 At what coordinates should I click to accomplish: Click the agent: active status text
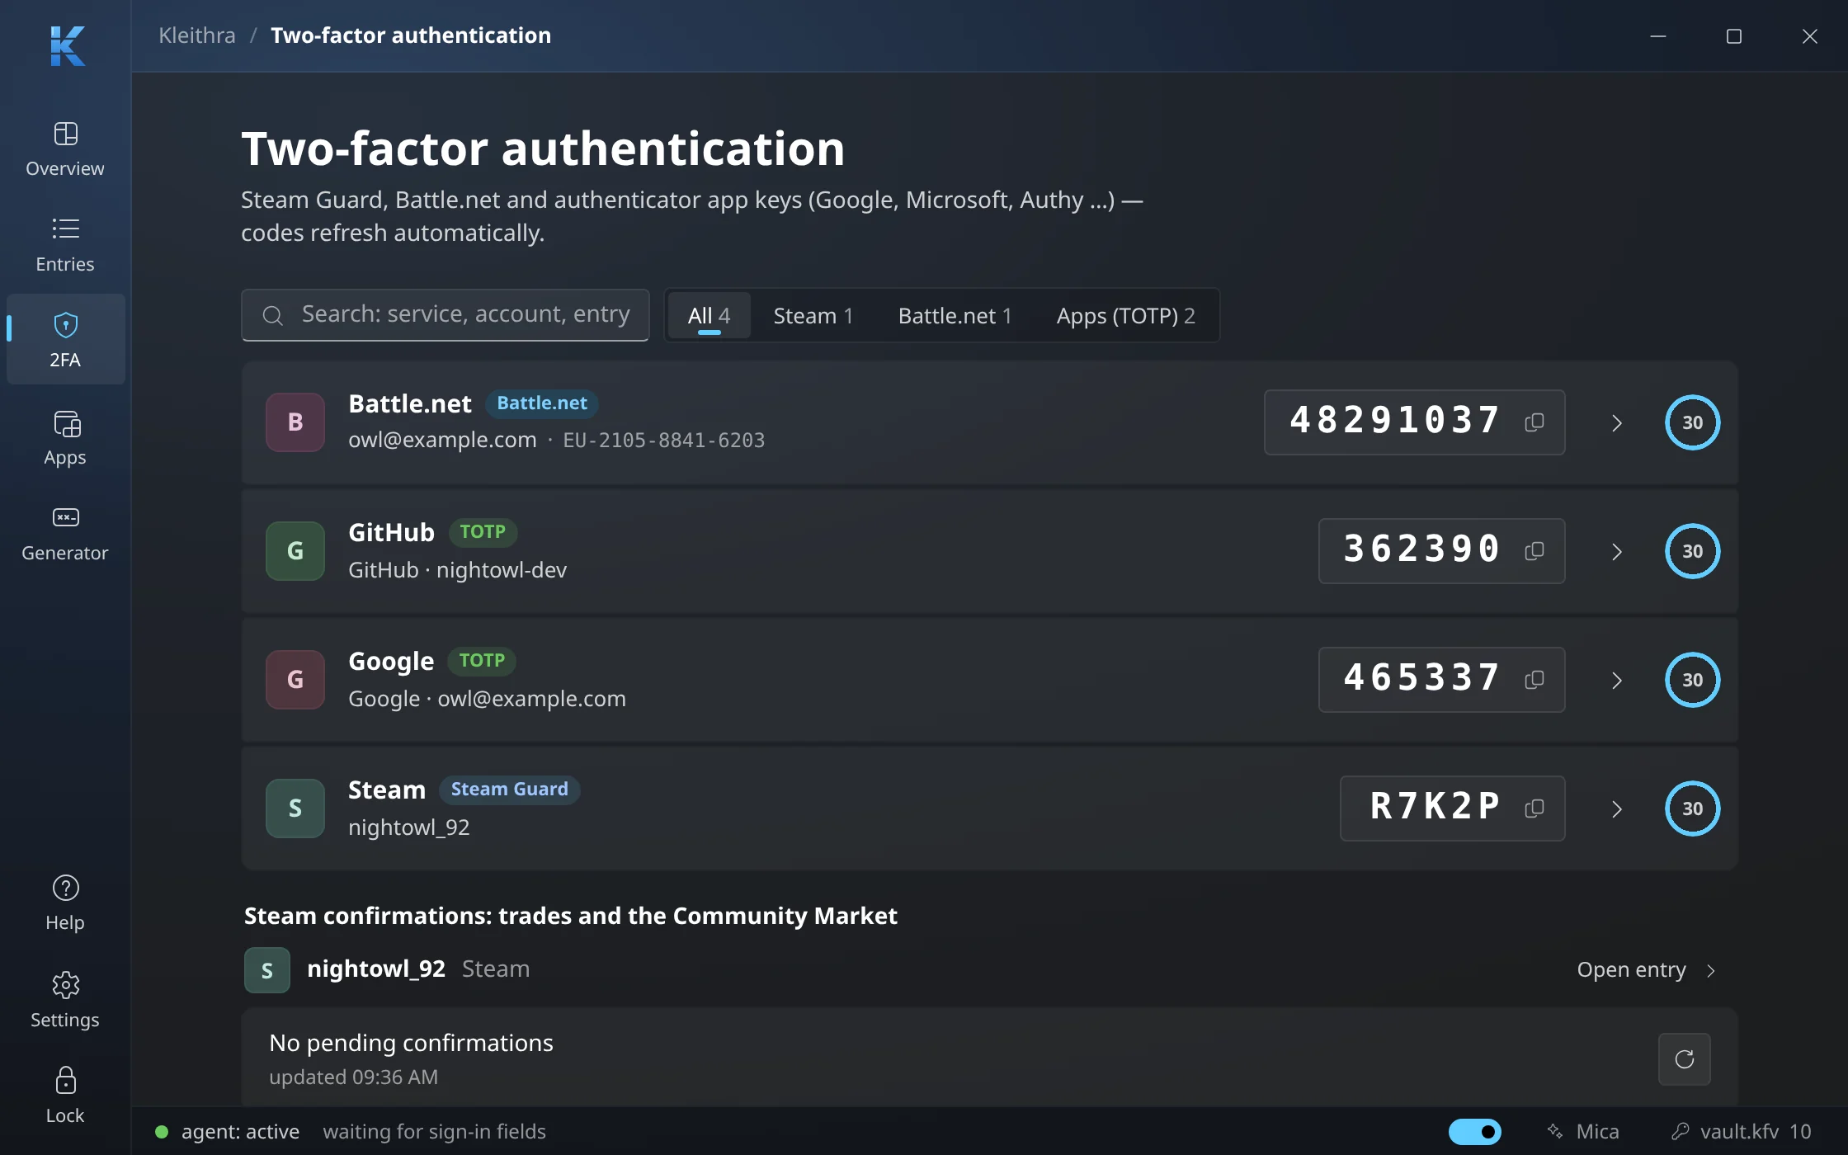[x=240, y=1132]
